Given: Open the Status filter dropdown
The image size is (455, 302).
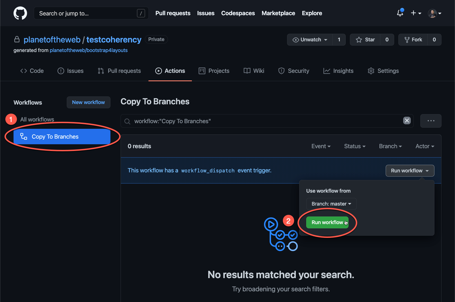Looking at the screenshot, I should pos(354,146).
